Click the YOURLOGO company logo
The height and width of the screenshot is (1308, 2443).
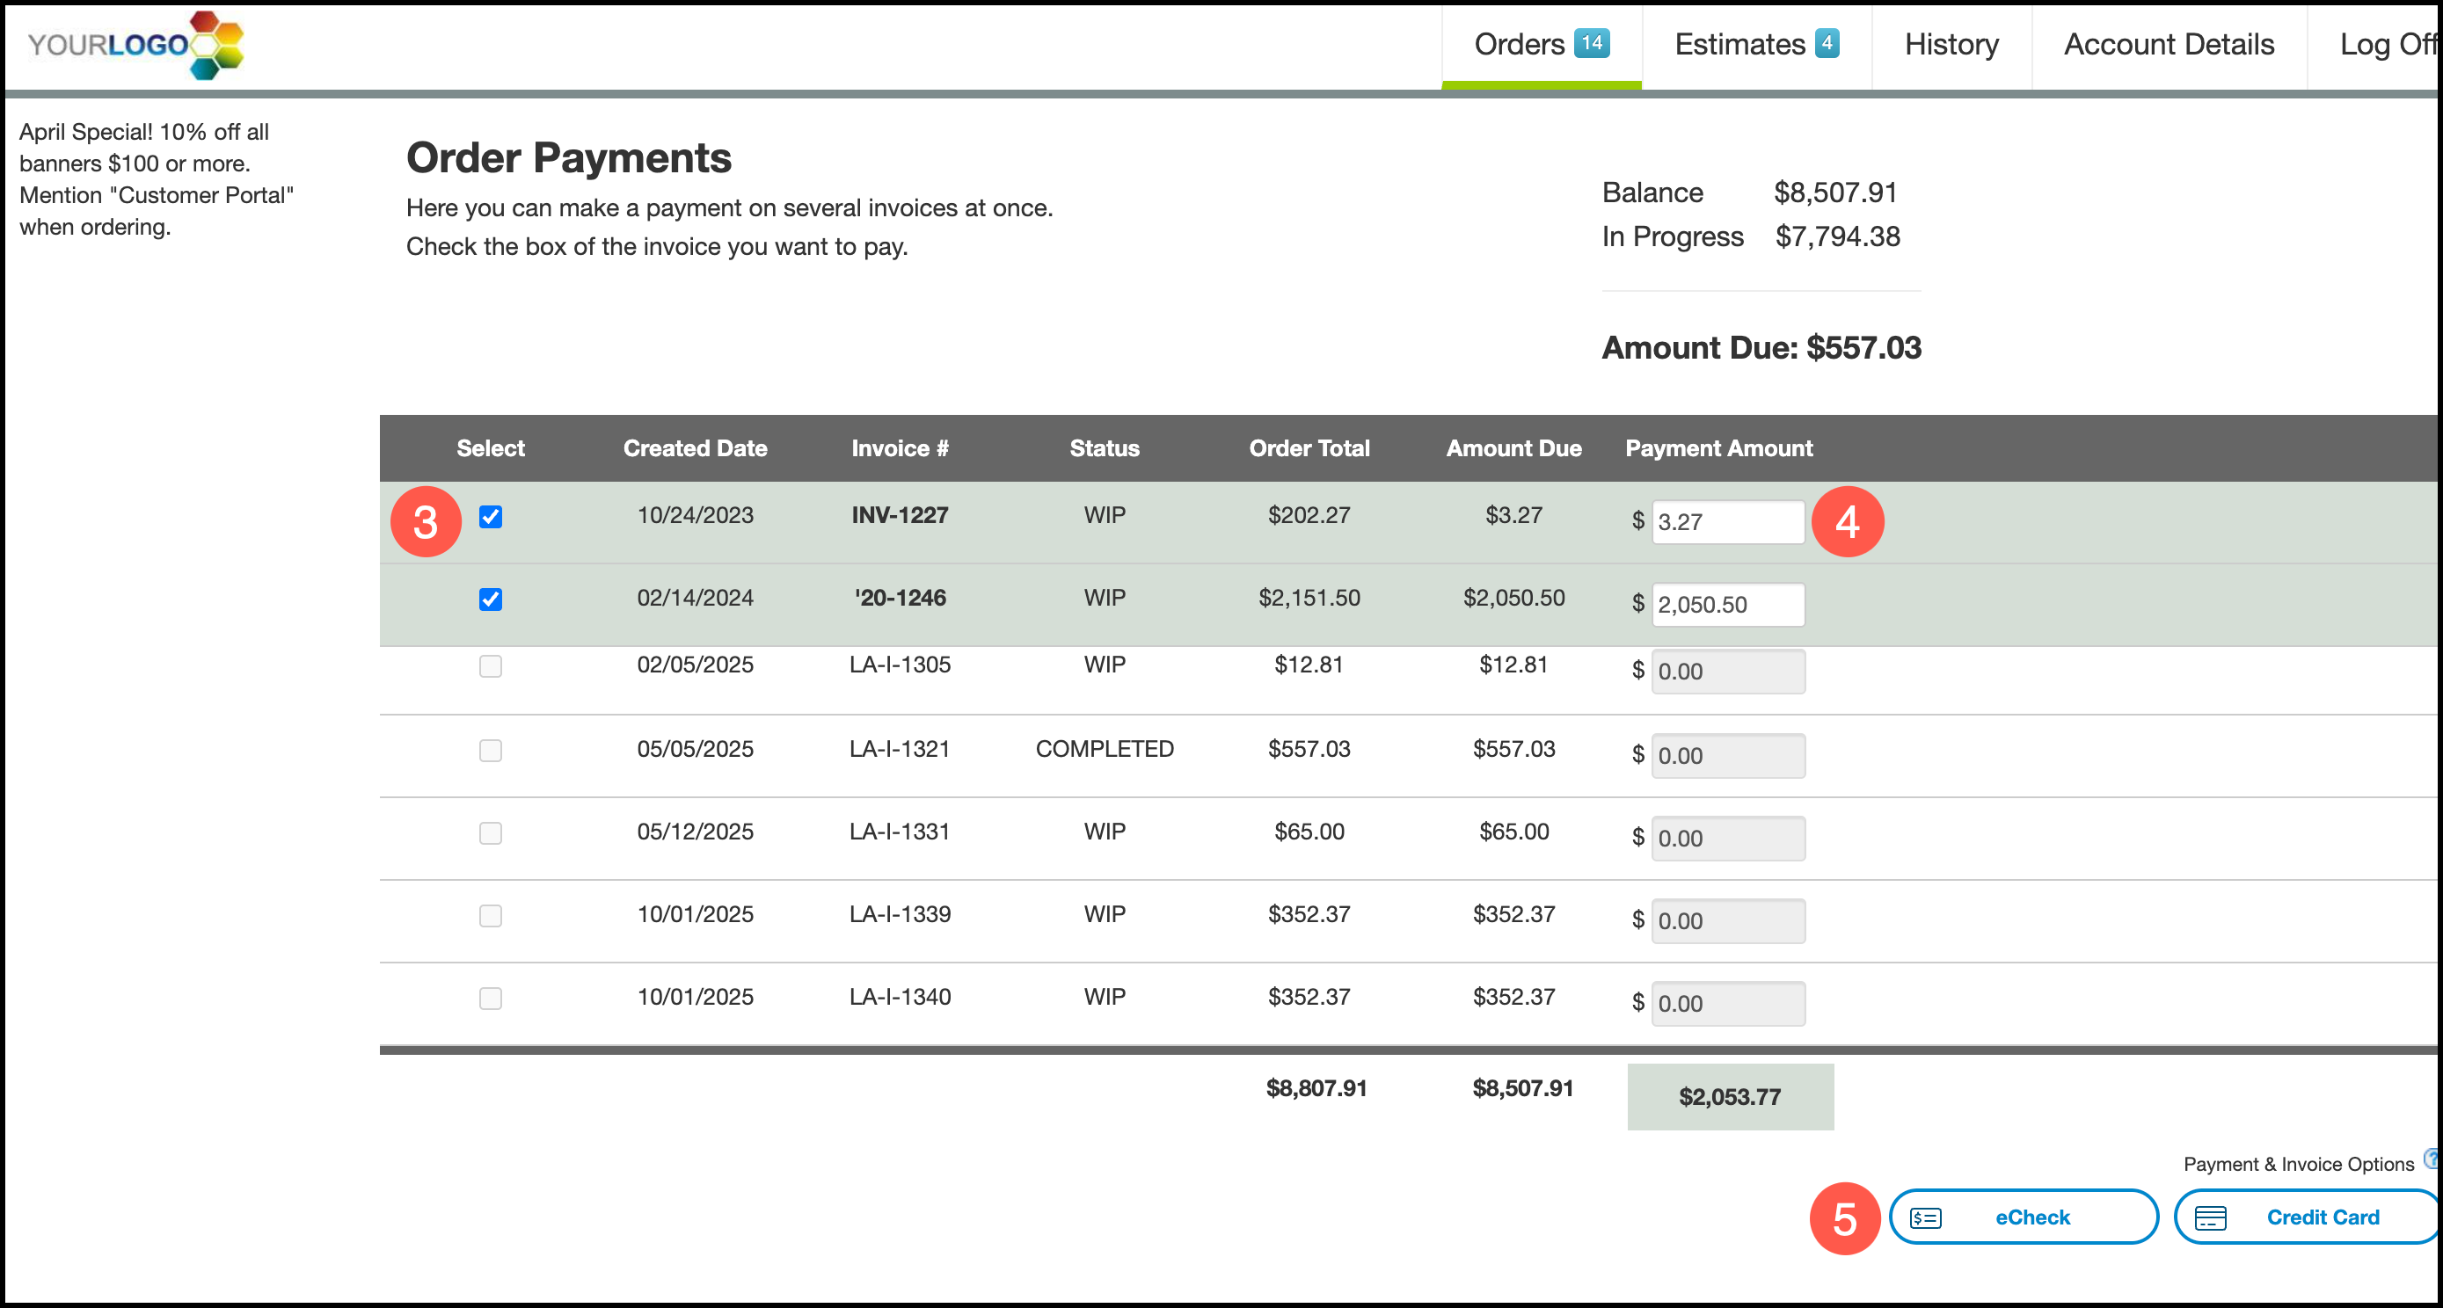135,44
